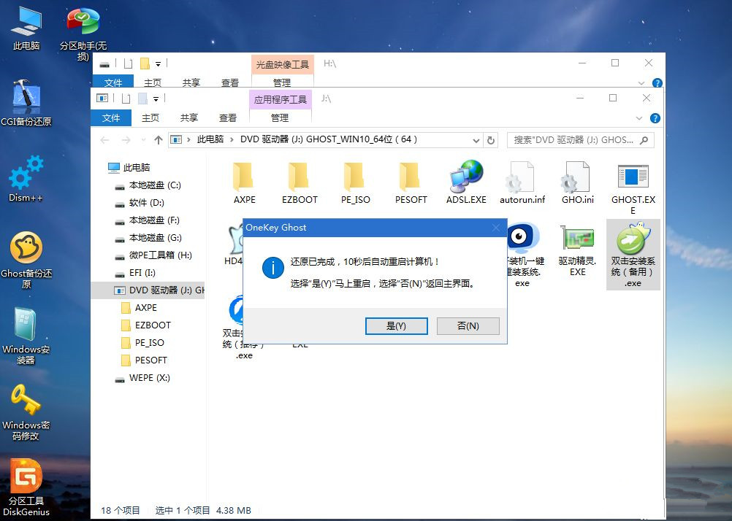732x521 pixels.
Task: Click autorun.inf in the file list
Action: [521, 179]
